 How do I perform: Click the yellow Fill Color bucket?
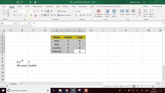click(x=31, y=16)
